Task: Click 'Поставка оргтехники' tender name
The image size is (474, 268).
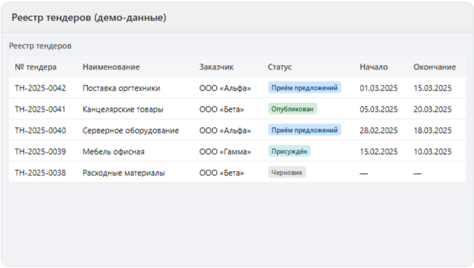Action: click(121, 88)
